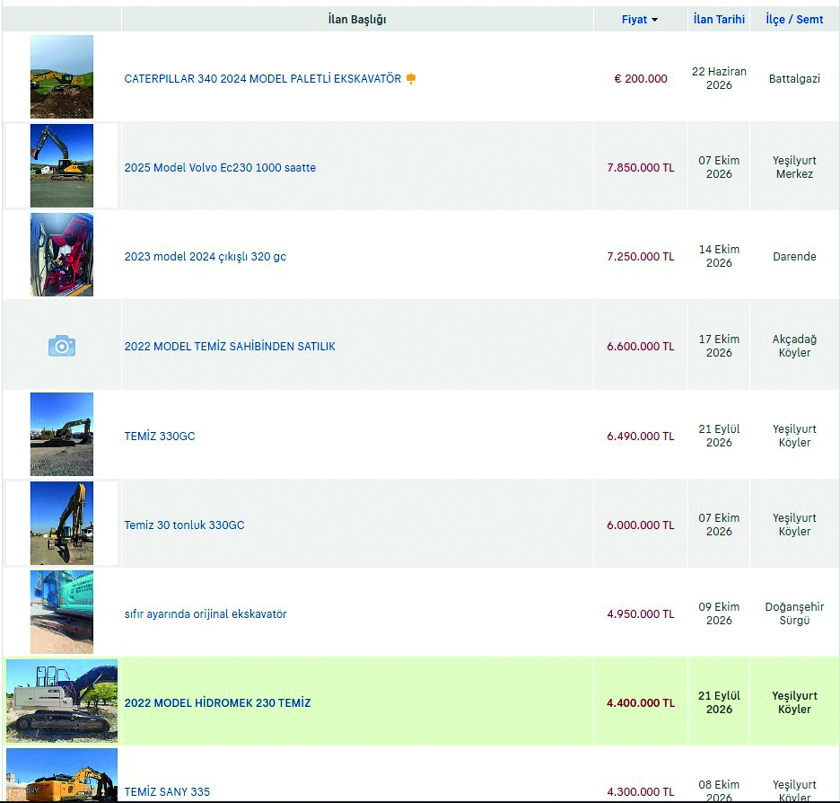Open the sıfır ayarında orijinal ekskavatör listing

(206, 614)
